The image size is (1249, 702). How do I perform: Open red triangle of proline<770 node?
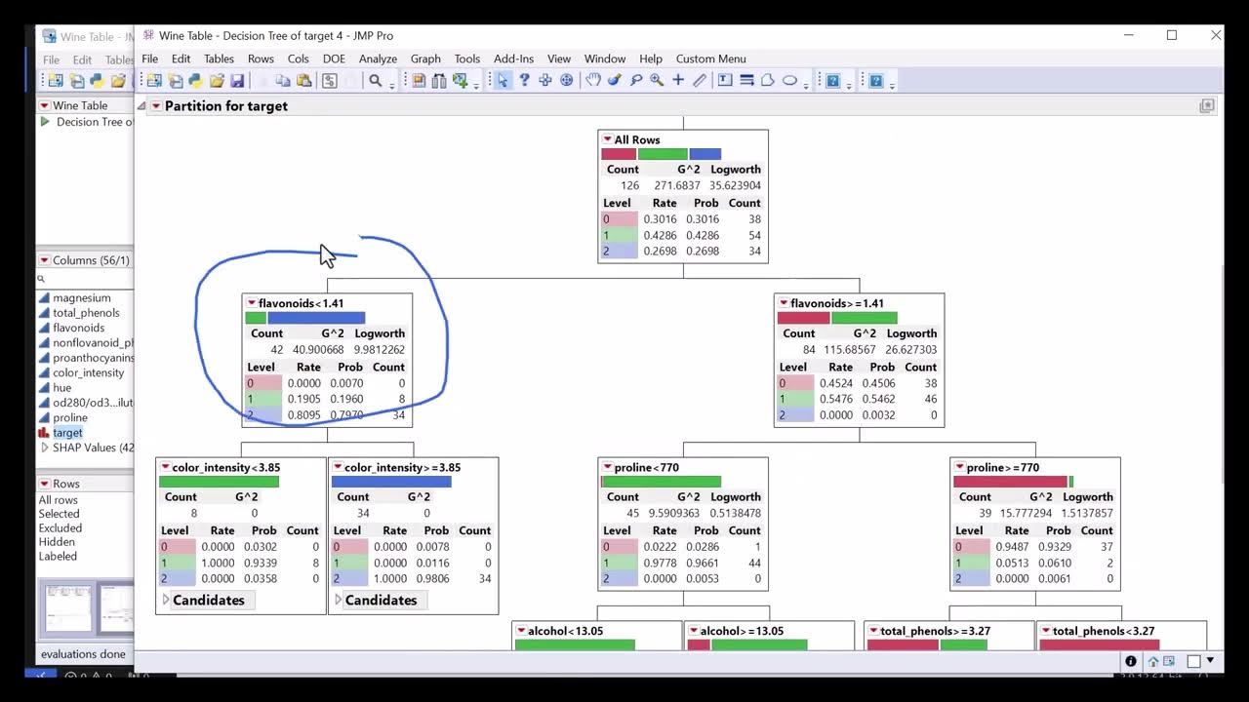pyautogui.click(x=607, y=467)
